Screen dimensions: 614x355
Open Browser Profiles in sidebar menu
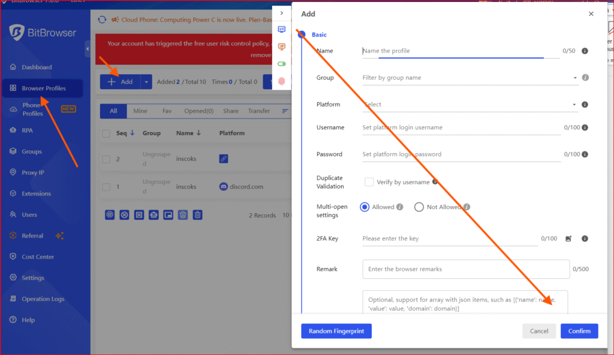(x=43, y=89)
